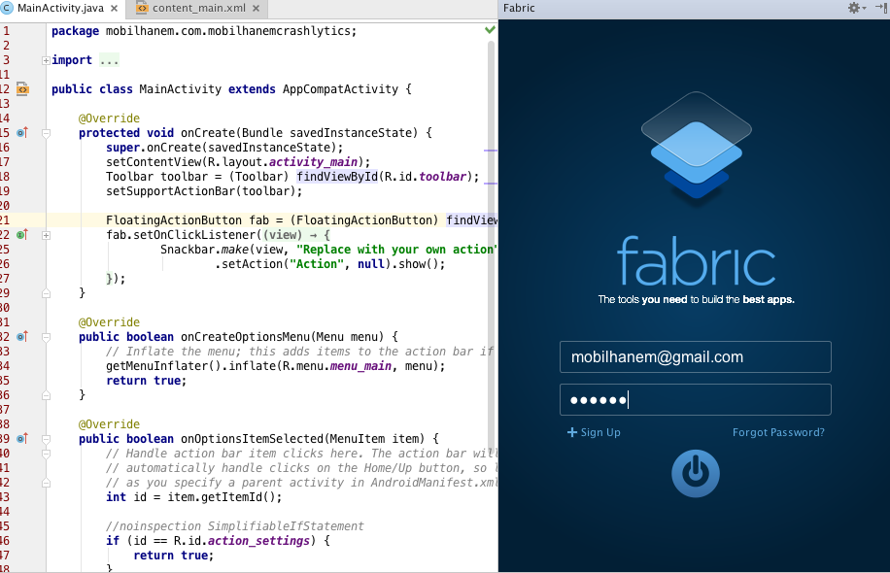Click the email field with mobilhanem@gmail.com
Viewport: 890px width, 573px height.
[x=695, y=357]
